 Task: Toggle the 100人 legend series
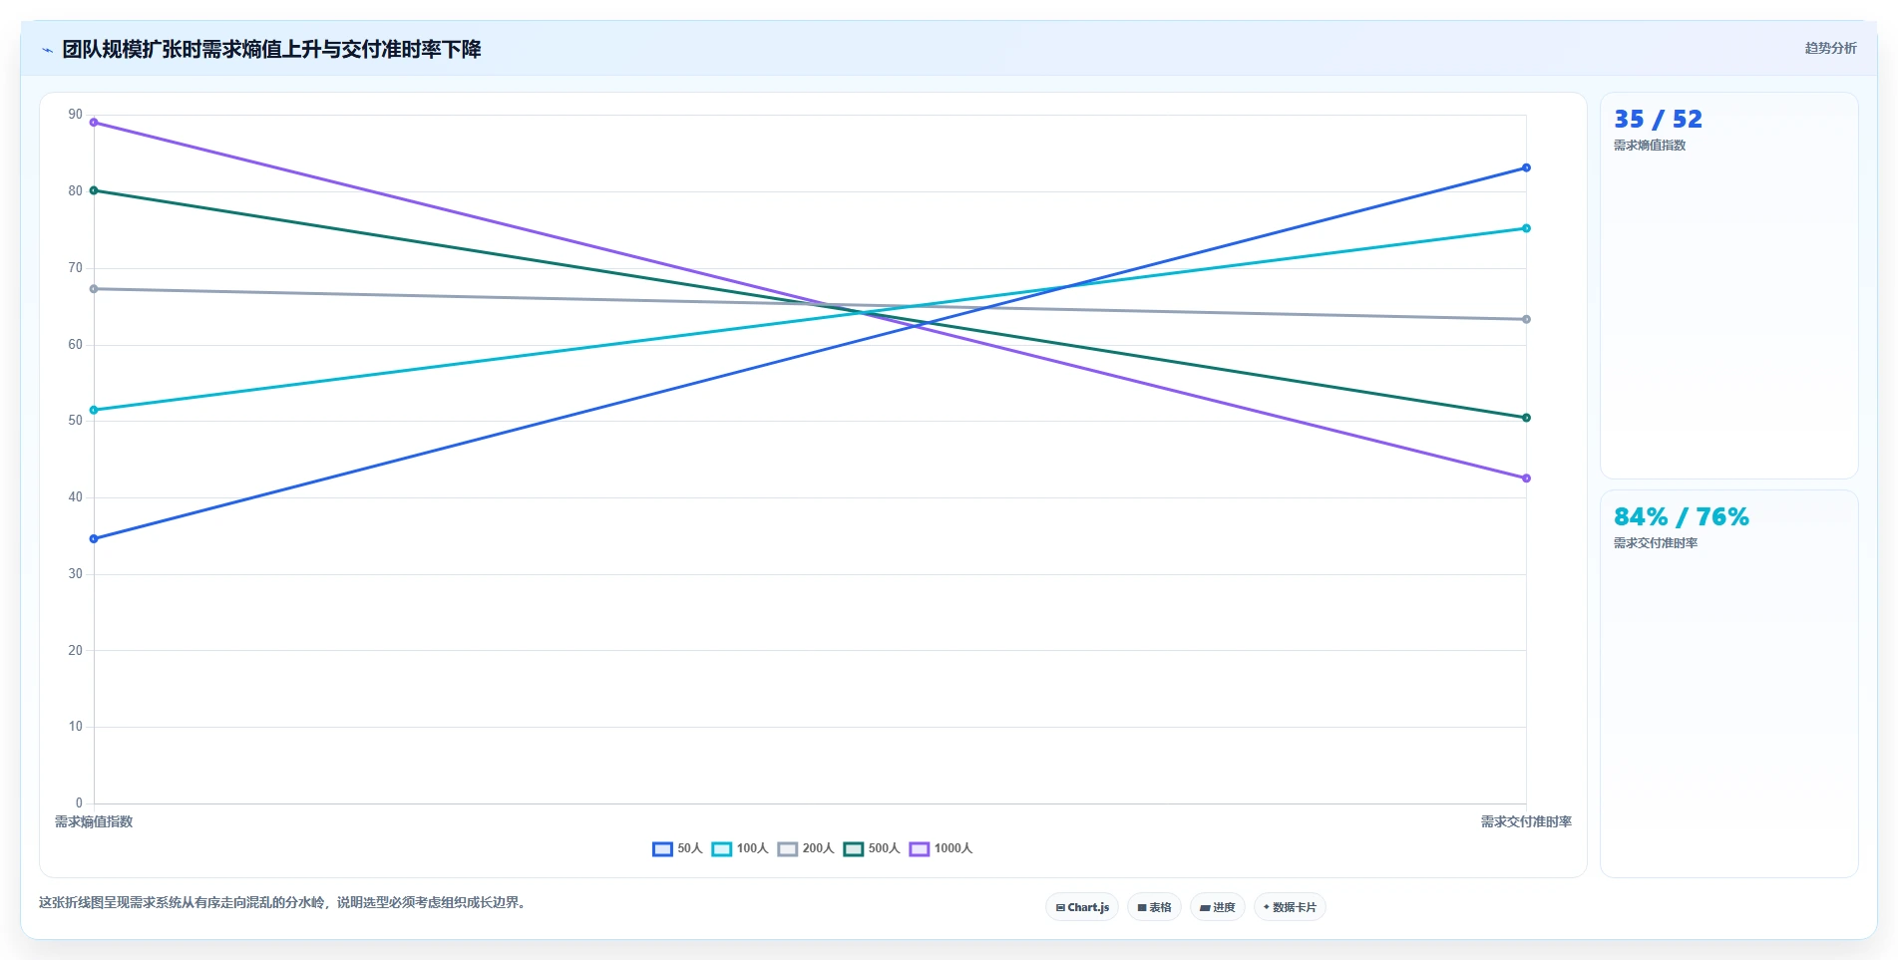tap(740, 848)
